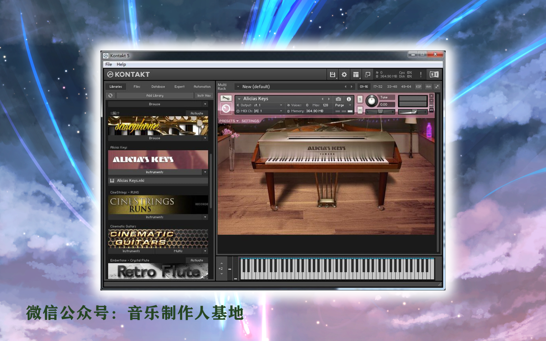Solo the Alicias Keys instrument
This screenshot has width=546, height=341.
360,99
